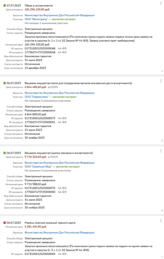
Task: Open the title 'Обувь в ассортименте'
Action: pos(39,6)
